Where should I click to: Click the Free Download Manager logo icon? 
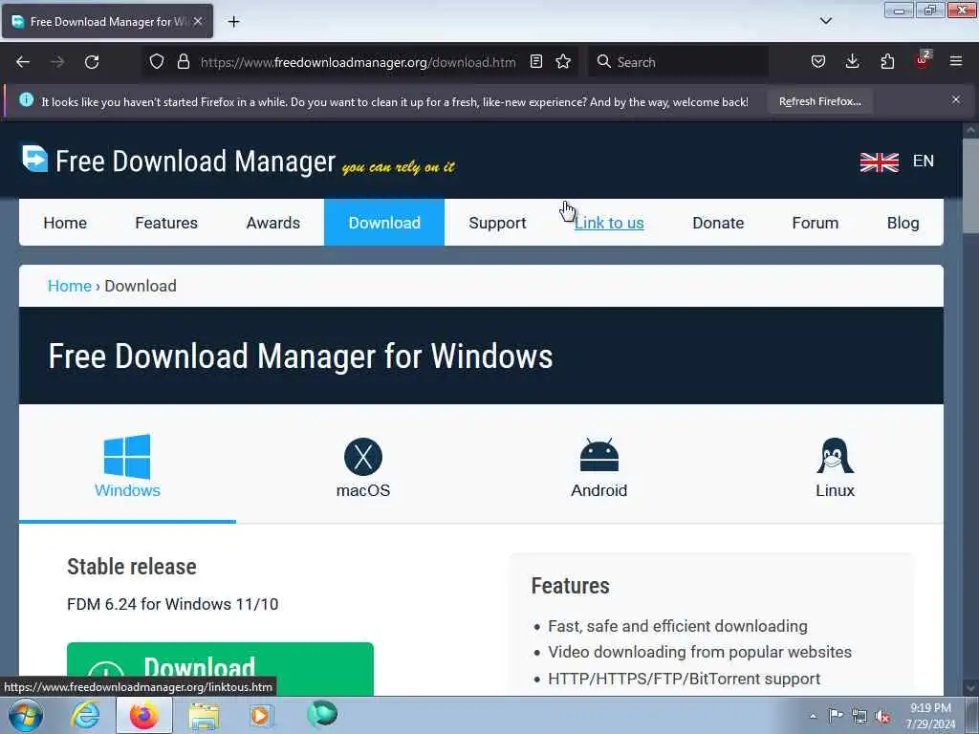coord(34,159)
